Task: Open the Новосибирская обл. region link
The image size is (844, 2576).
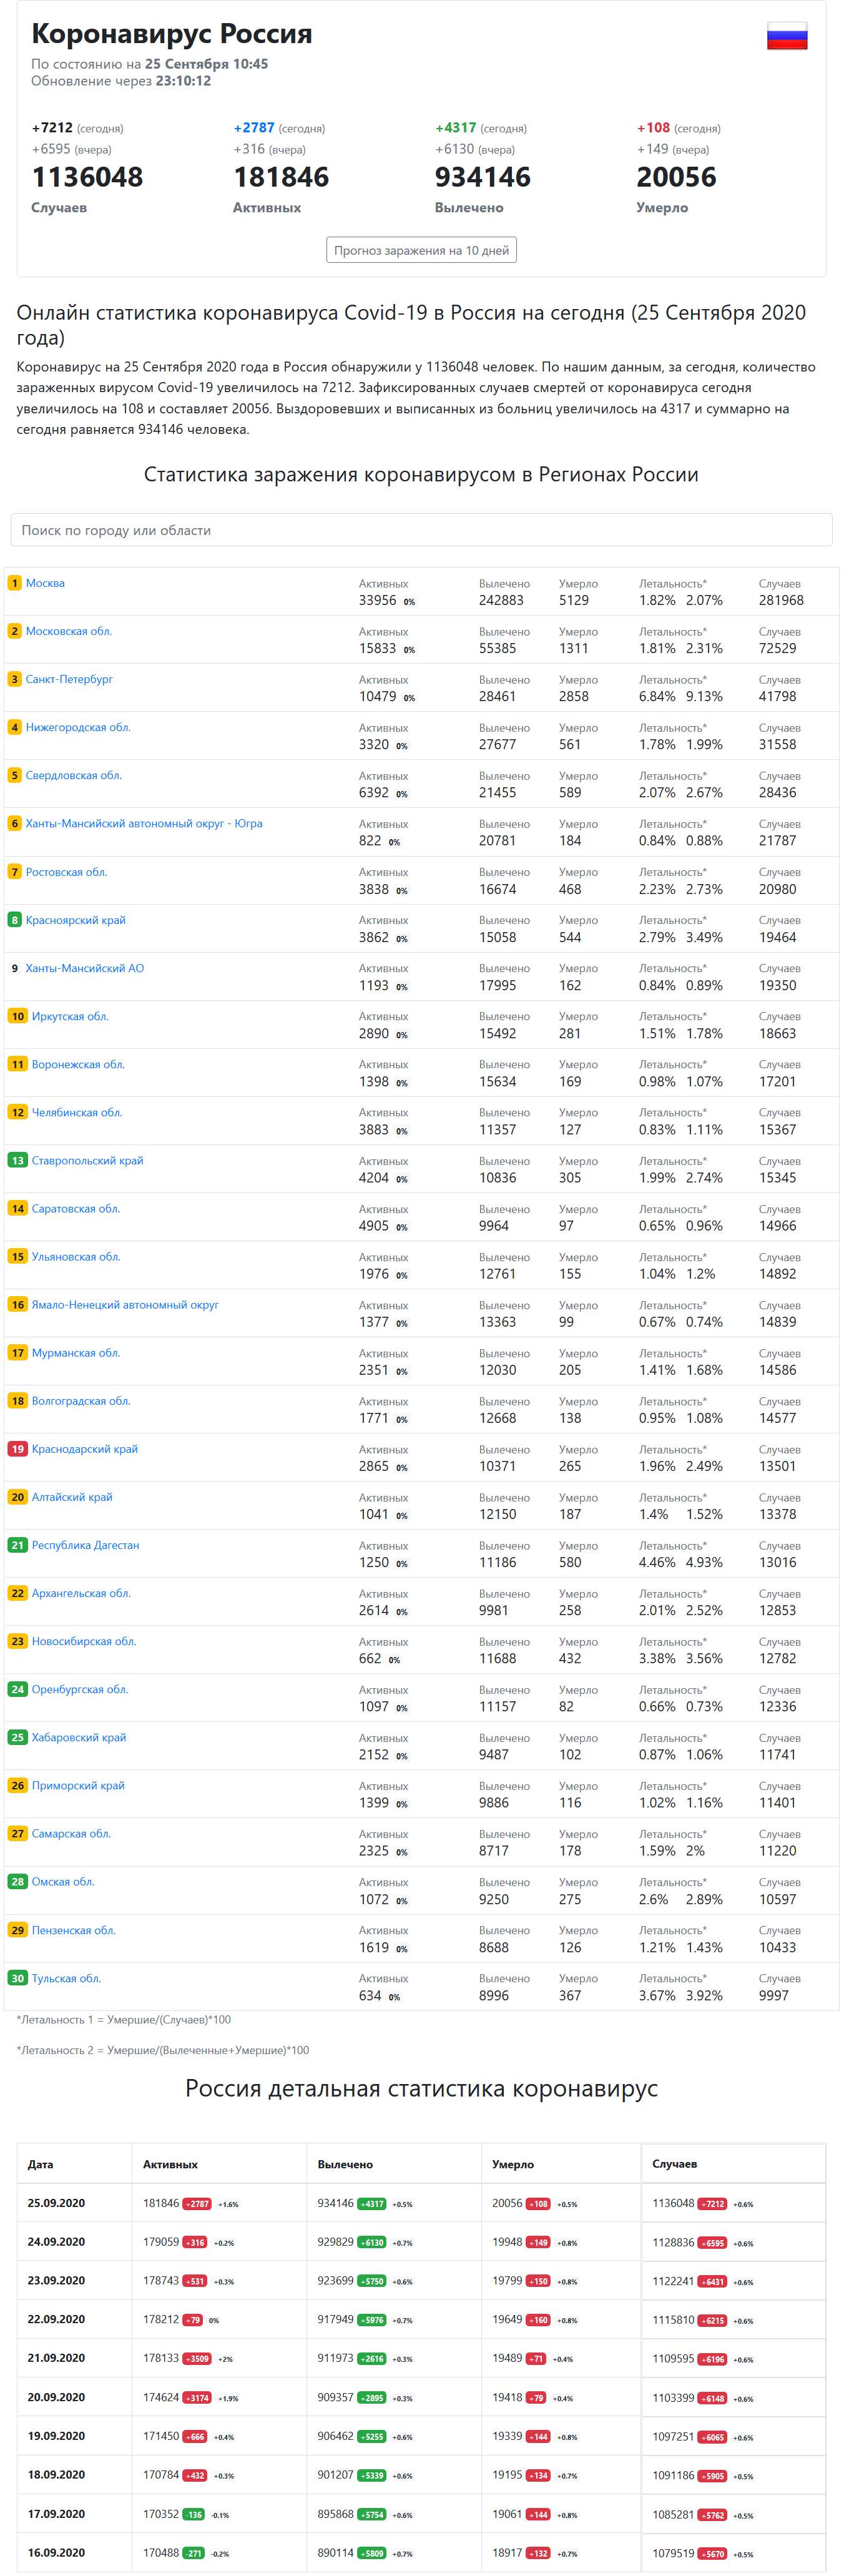Action: pos(84,1641)
